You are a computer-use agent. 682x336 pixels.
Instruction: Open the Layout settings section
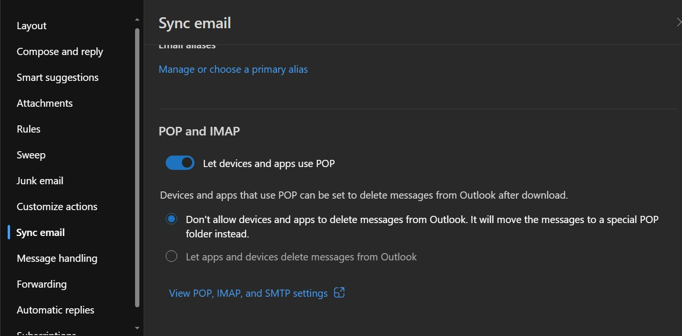[x=31, y=25]
